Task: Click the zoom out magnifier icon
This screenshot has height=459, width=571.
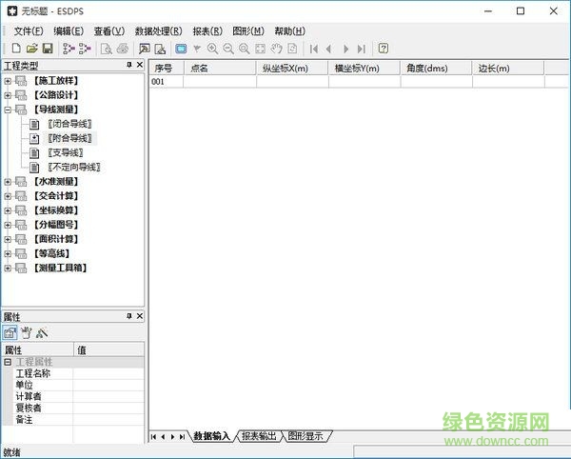Action: coord(228,49)
